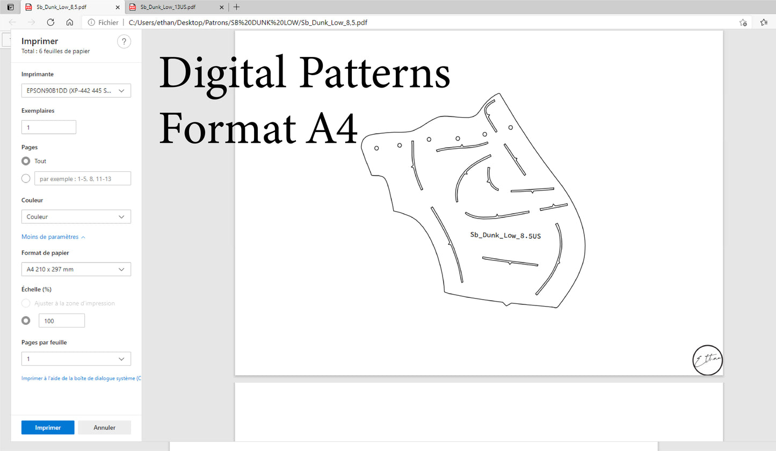Click the Annuler button

point(104,427)
